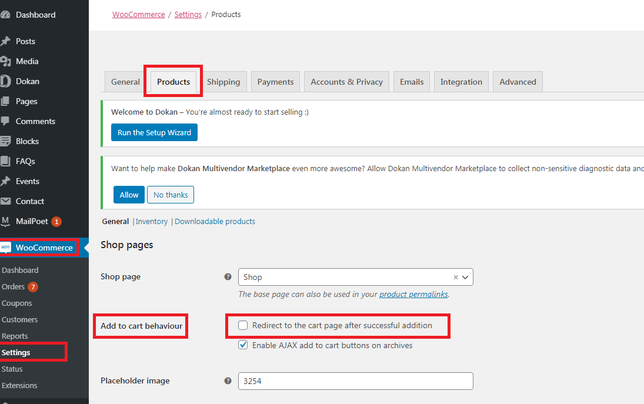
Task: Click the Contact envelope icon
Action: pyautogui.click(x=5, y=201)
